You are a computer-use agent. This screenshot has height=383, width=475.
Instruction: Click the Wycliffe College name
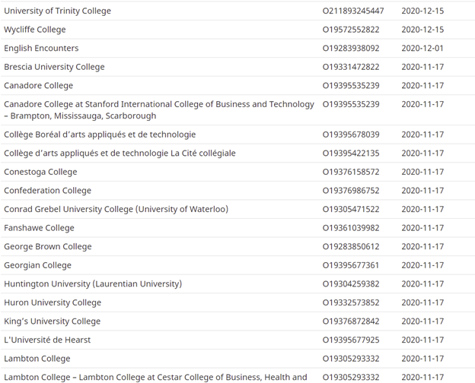click(x=35, y=30)
